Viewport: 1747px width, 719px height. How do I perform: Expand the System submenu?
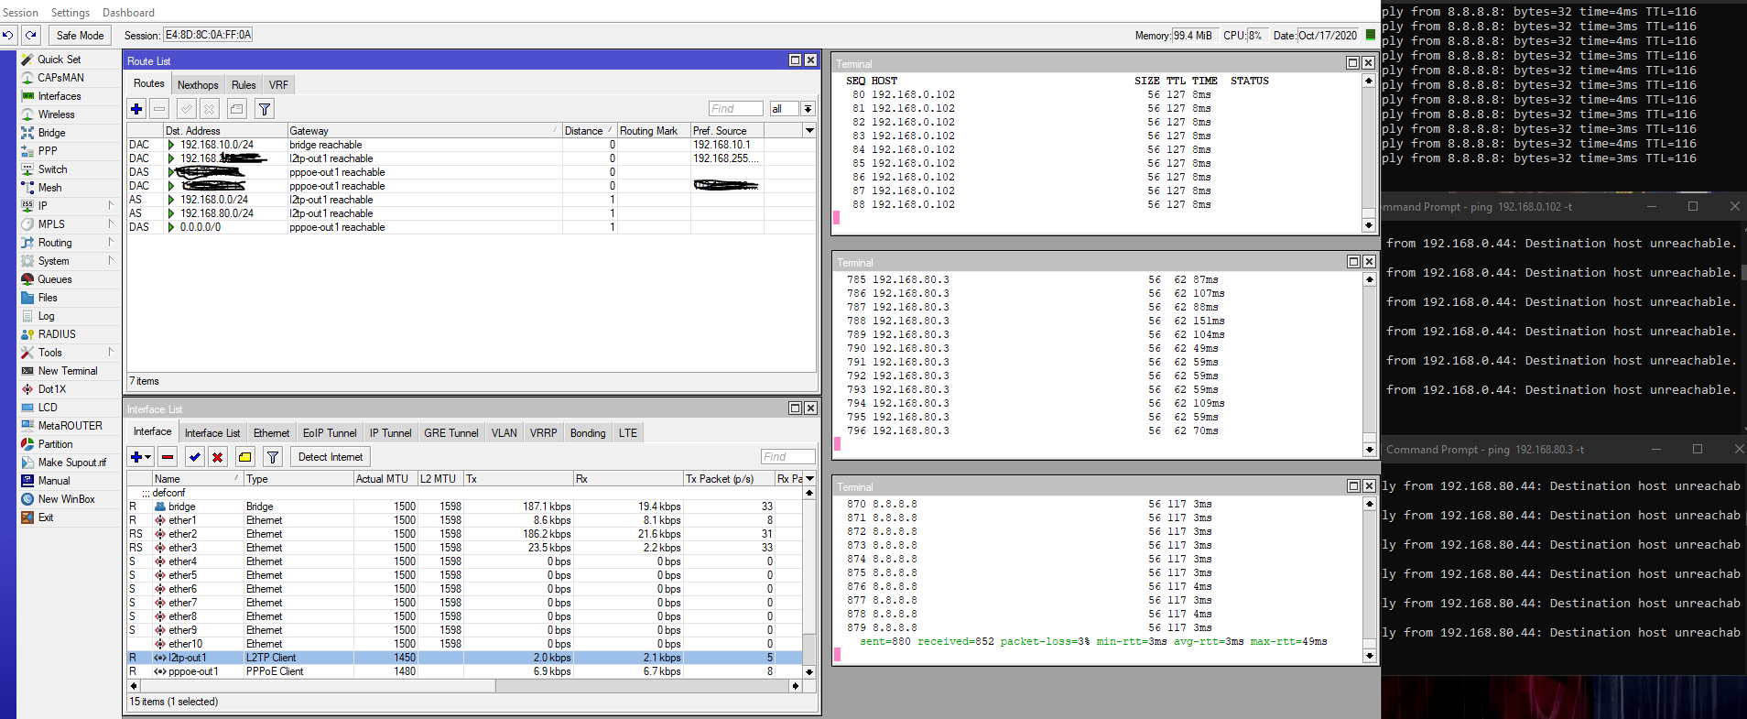click(111, 261)
